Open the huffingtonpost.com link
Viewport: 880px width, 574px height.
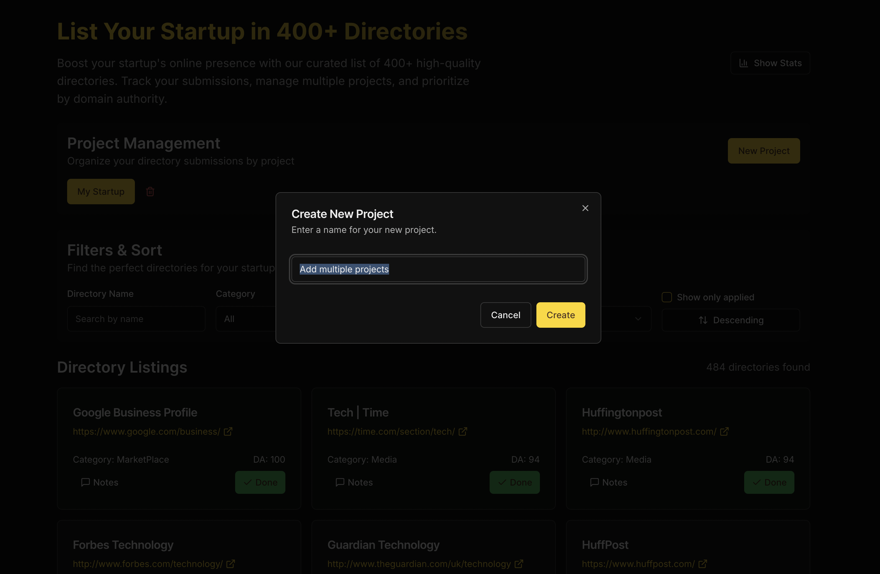tap(649, 431)
